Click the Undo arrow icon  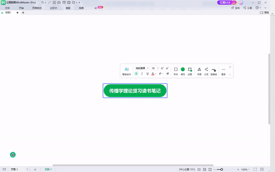click(x=43, y=3)
